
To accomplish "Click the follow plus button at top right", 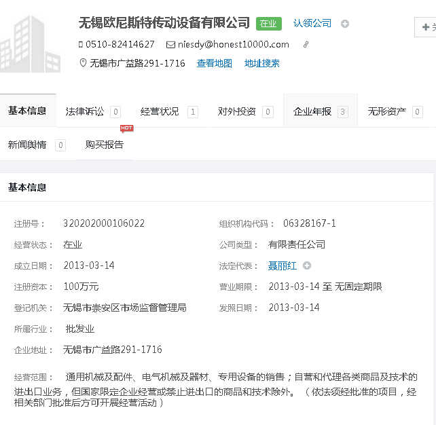I will [426, 27].
